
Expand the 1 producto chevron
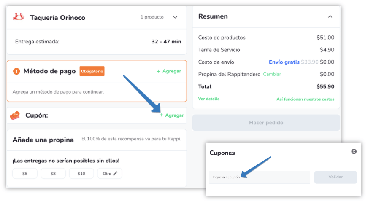point(175,17)
